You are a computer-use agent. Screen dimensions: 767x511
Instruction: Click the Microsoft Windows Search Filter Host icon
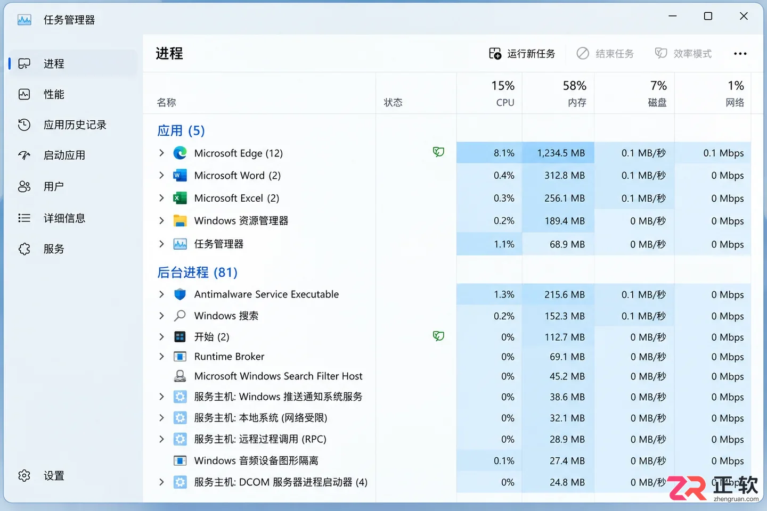click(180, 376)
